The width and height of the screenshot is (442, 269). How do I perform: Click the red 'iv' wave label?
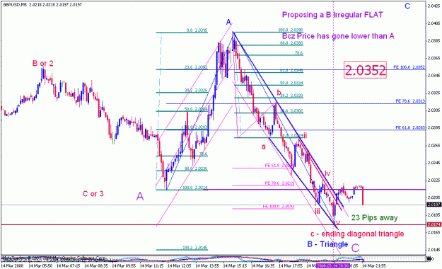327,173
